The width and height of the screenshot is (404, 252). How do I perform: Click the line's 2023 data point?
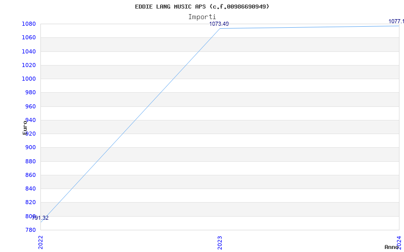(220, 28)
